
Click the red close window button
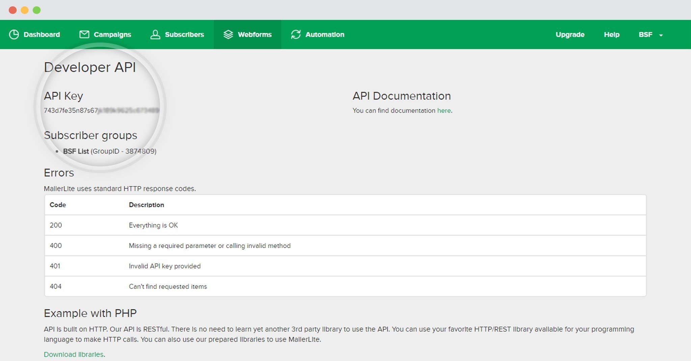tap(13, 10)
